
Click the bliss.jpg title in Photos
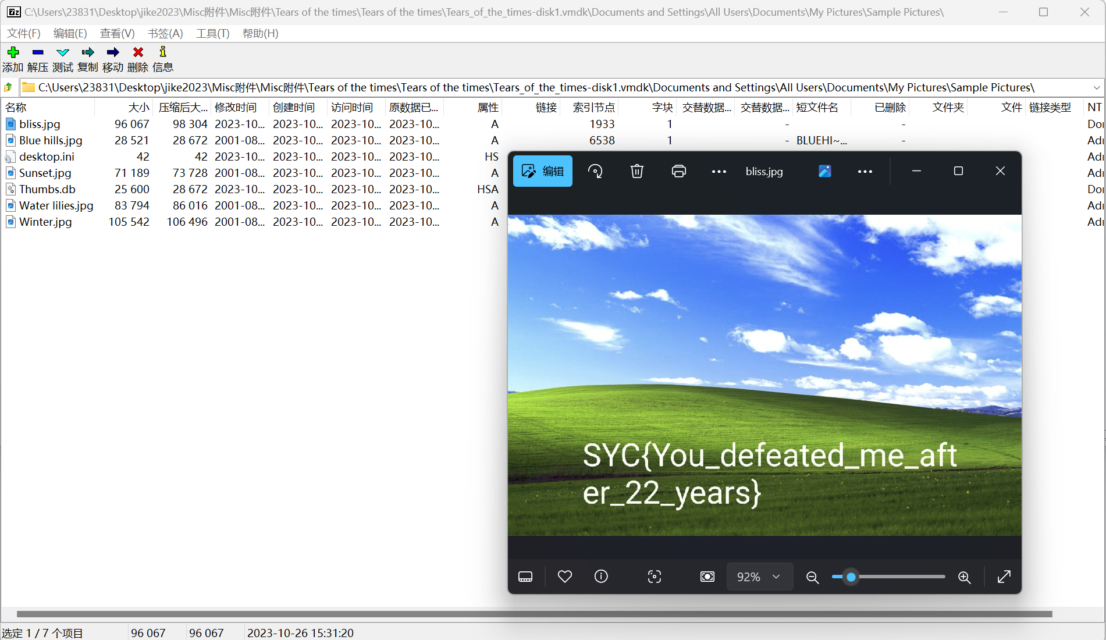tap(764, 171)
